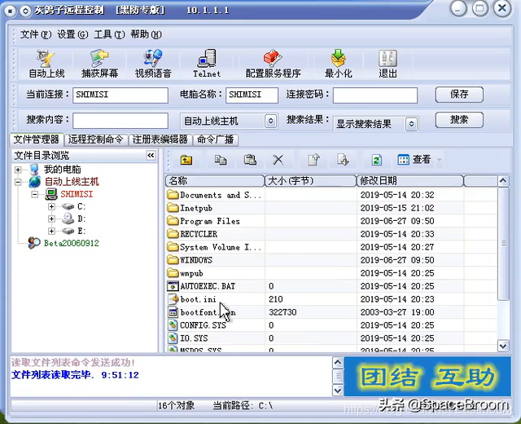Sort by 大小(字节) column header

pyautogui.click(x=310, y=181)
